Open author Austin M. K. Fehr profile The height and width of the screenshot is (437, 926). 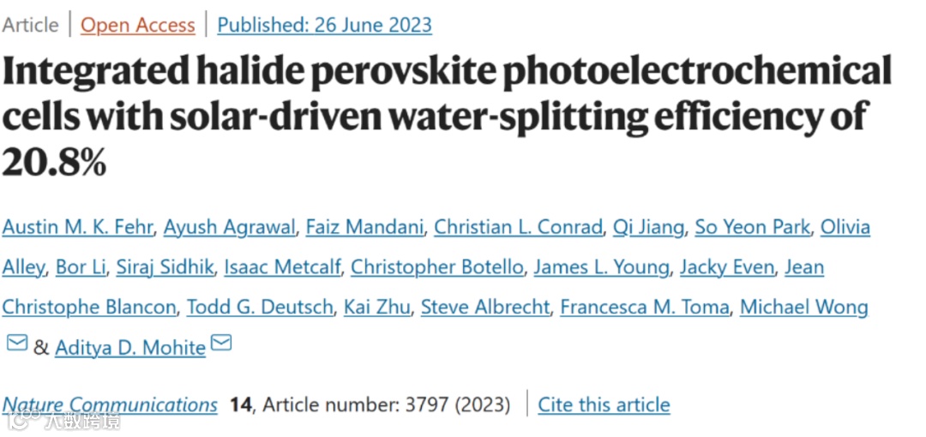(x=77, y=227)
